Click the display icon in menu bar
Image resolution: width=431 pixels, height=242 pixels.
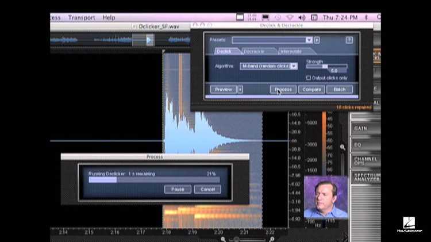265,18
